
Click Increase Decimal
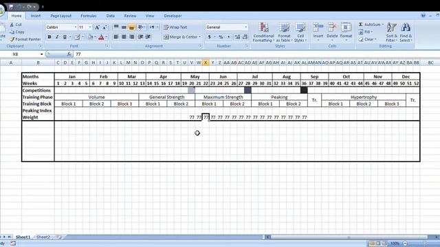(x=237, y=36)
